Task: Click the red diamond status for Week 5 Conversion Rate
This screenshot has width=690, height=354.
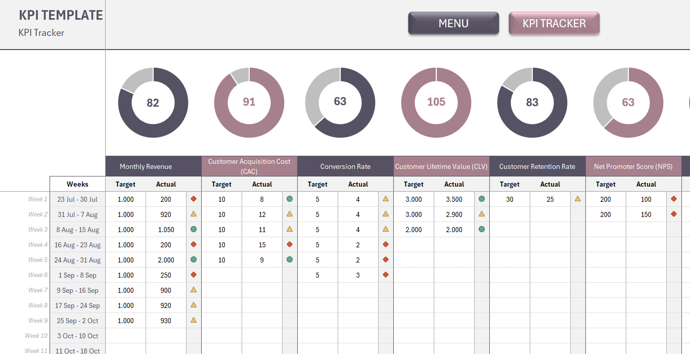Action: (x=385, y=260)
